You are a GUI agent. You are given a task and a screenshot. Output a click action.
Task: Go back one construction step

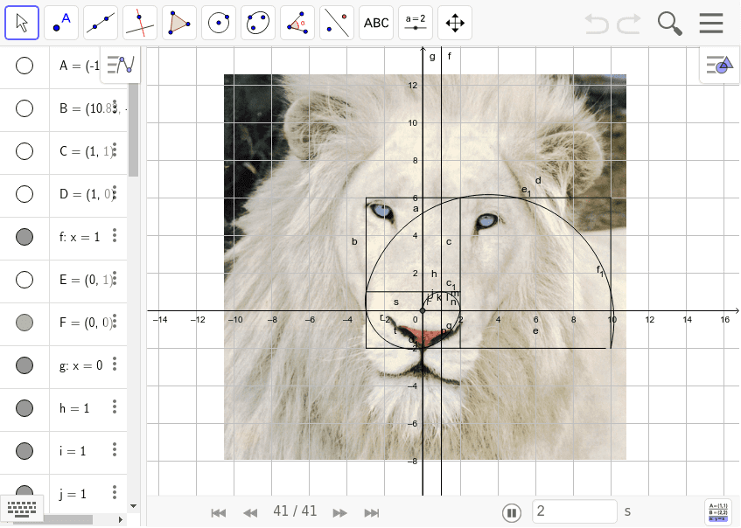(x=250, y=513)
